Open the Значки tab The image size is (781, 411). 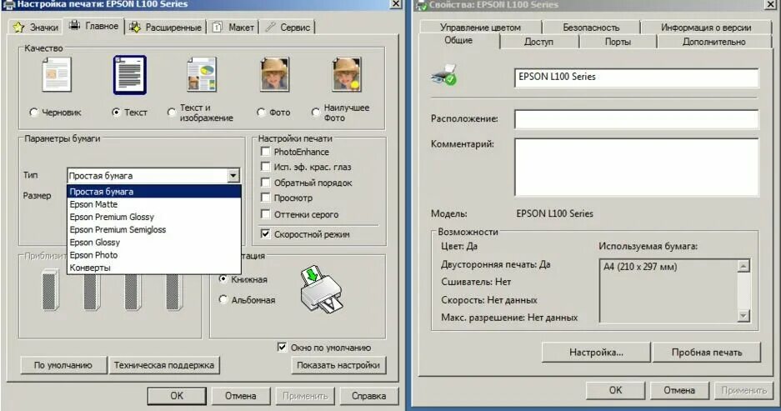(x=36, y=28)
